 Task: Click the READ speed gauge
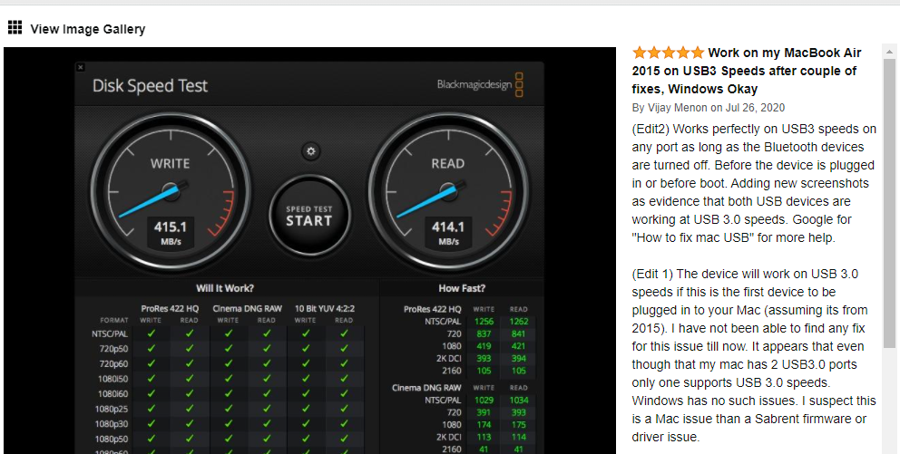pos(448,191)
